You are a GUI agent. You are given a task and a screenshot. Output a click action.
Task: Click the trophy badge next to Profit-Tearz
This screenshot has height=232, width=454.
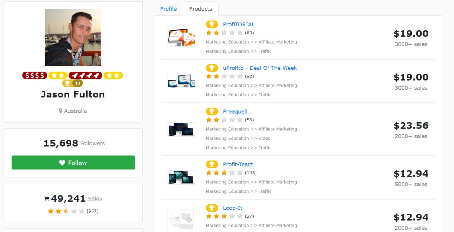212,164
